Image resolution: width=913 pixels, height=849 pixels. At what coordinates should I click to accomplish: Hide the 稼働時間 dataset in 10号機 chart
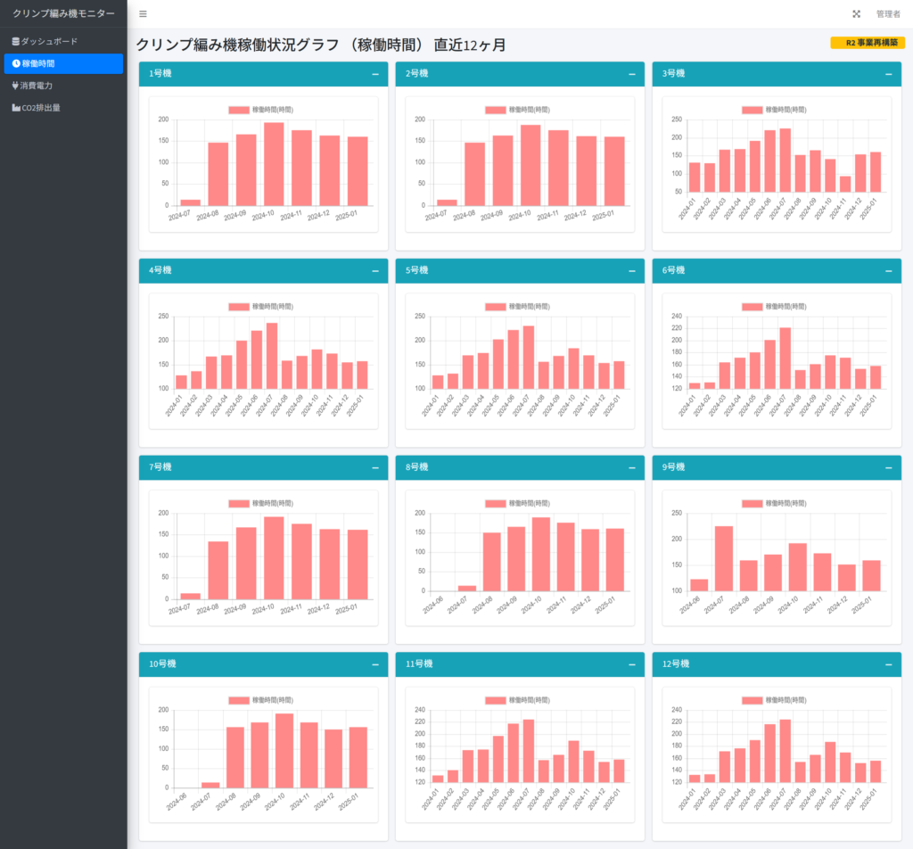coord(260,700)
